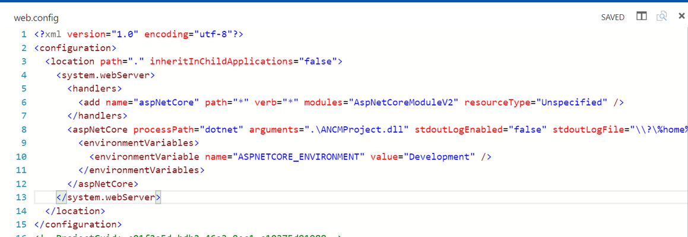Click line number 8 in gutter
The width and height of the screenshot is (688, 237).
(x=24, y=129)
